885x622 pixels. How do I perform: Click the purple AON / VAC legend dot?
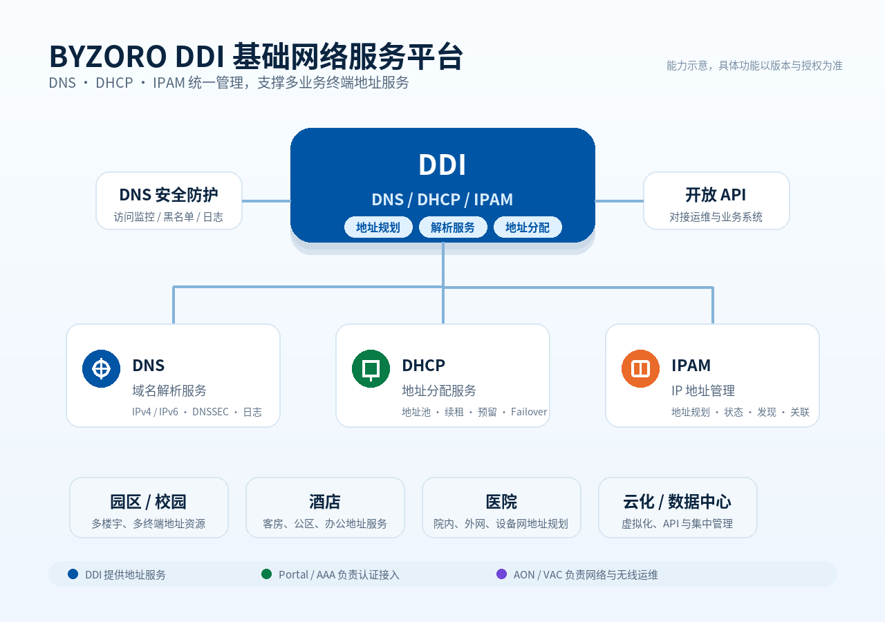(x=502, y=574)
